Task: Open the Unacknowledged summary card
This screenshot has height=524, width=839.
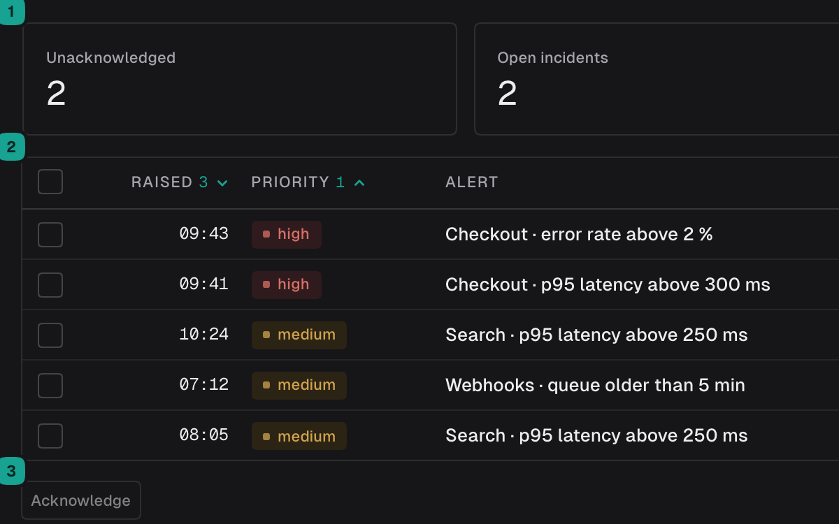Action: [240, 79]
